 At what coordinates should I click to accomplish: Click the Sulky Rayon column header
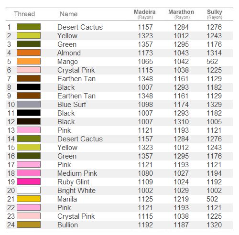click(215, 14)
